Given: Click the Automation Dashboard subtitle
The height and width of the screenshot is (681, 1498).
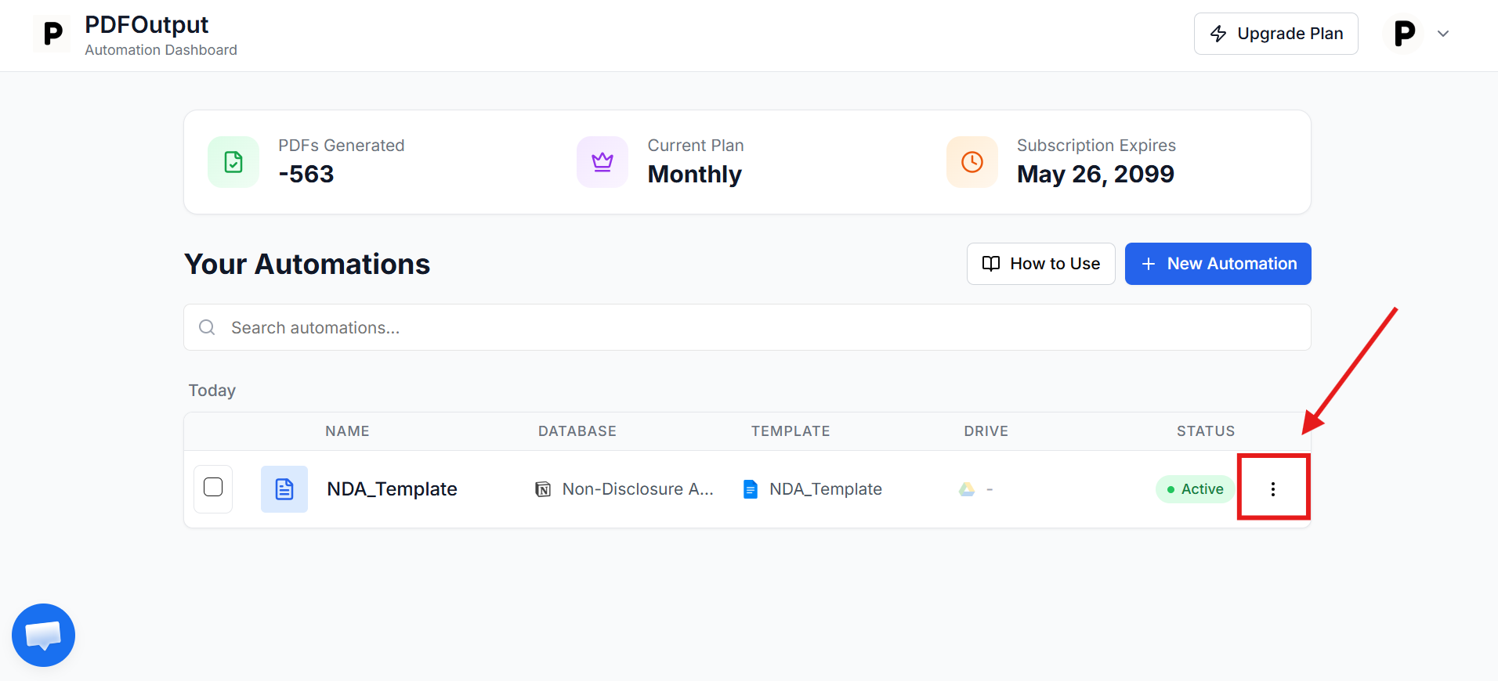Looking at the screenshot, I should pyautogui.click(x=161, y=50).
